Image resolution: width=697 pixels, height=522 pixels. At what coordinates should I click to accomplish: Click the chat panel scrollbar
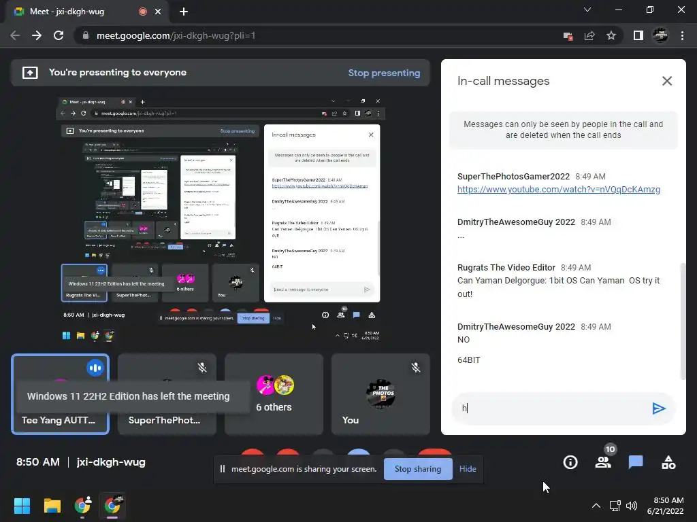tap(683, 321)
